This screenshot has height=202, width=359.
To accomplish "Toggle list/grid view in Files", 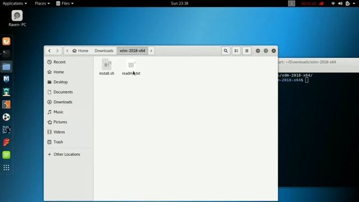I will coord(236,50).
